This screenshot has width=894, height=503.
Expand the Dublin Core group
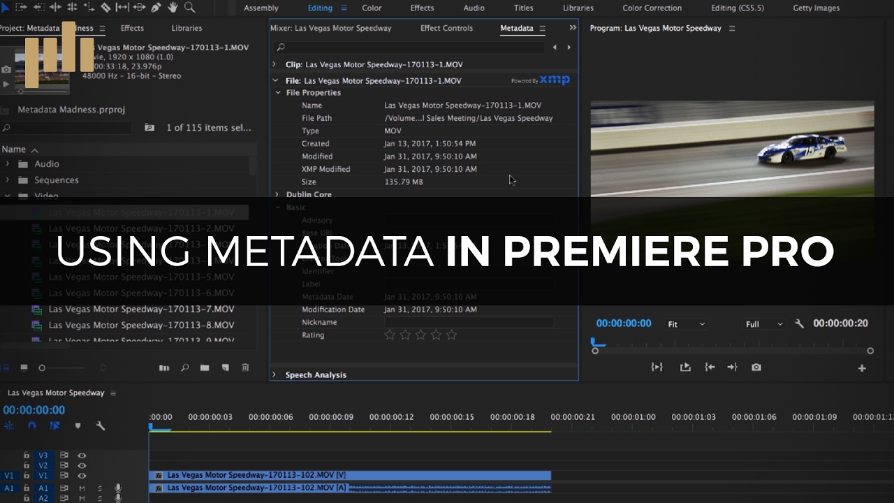[277, 194]
